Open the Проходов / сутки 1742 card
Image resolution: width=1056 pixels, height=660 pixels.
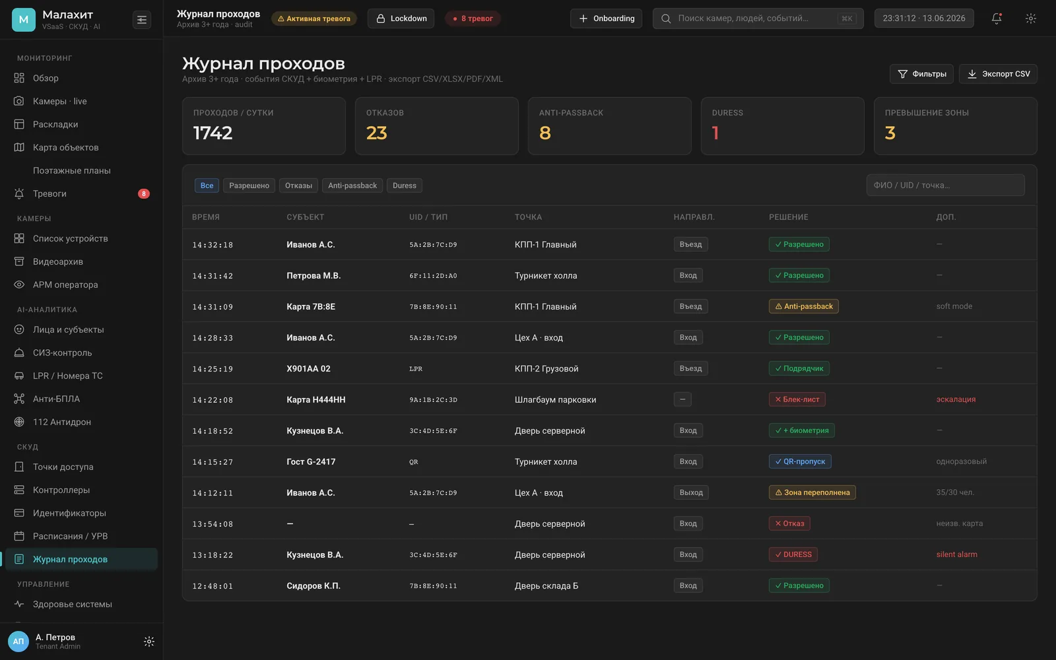264,126
